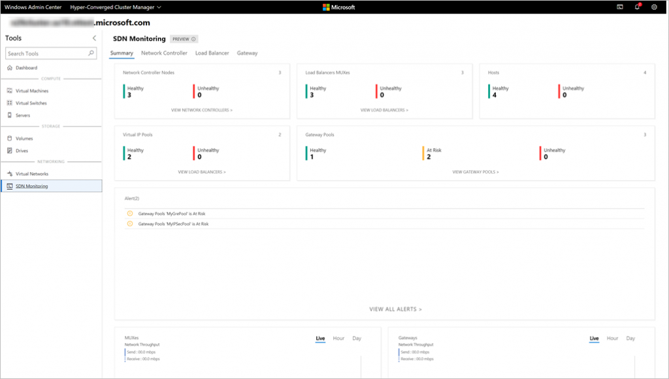Click the Gateway Pools card title
The width and height of the screenshot is (669, 379).
coord(319,134)
